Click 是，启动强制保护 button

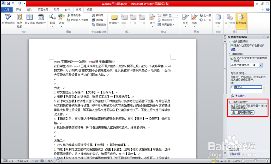[x=243, y=112]
